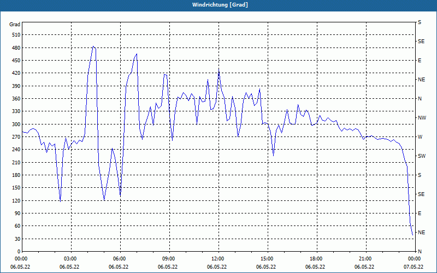Pick the 15:00 time label
Viewport: 437px width, 273px height.
(x=268, y=259)
